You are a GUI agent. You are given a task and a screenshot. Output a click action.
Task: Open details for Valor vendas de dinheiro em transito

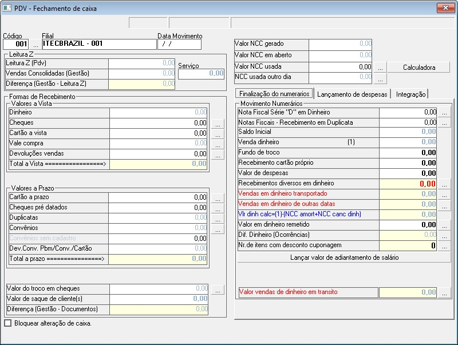coord(444,292)
